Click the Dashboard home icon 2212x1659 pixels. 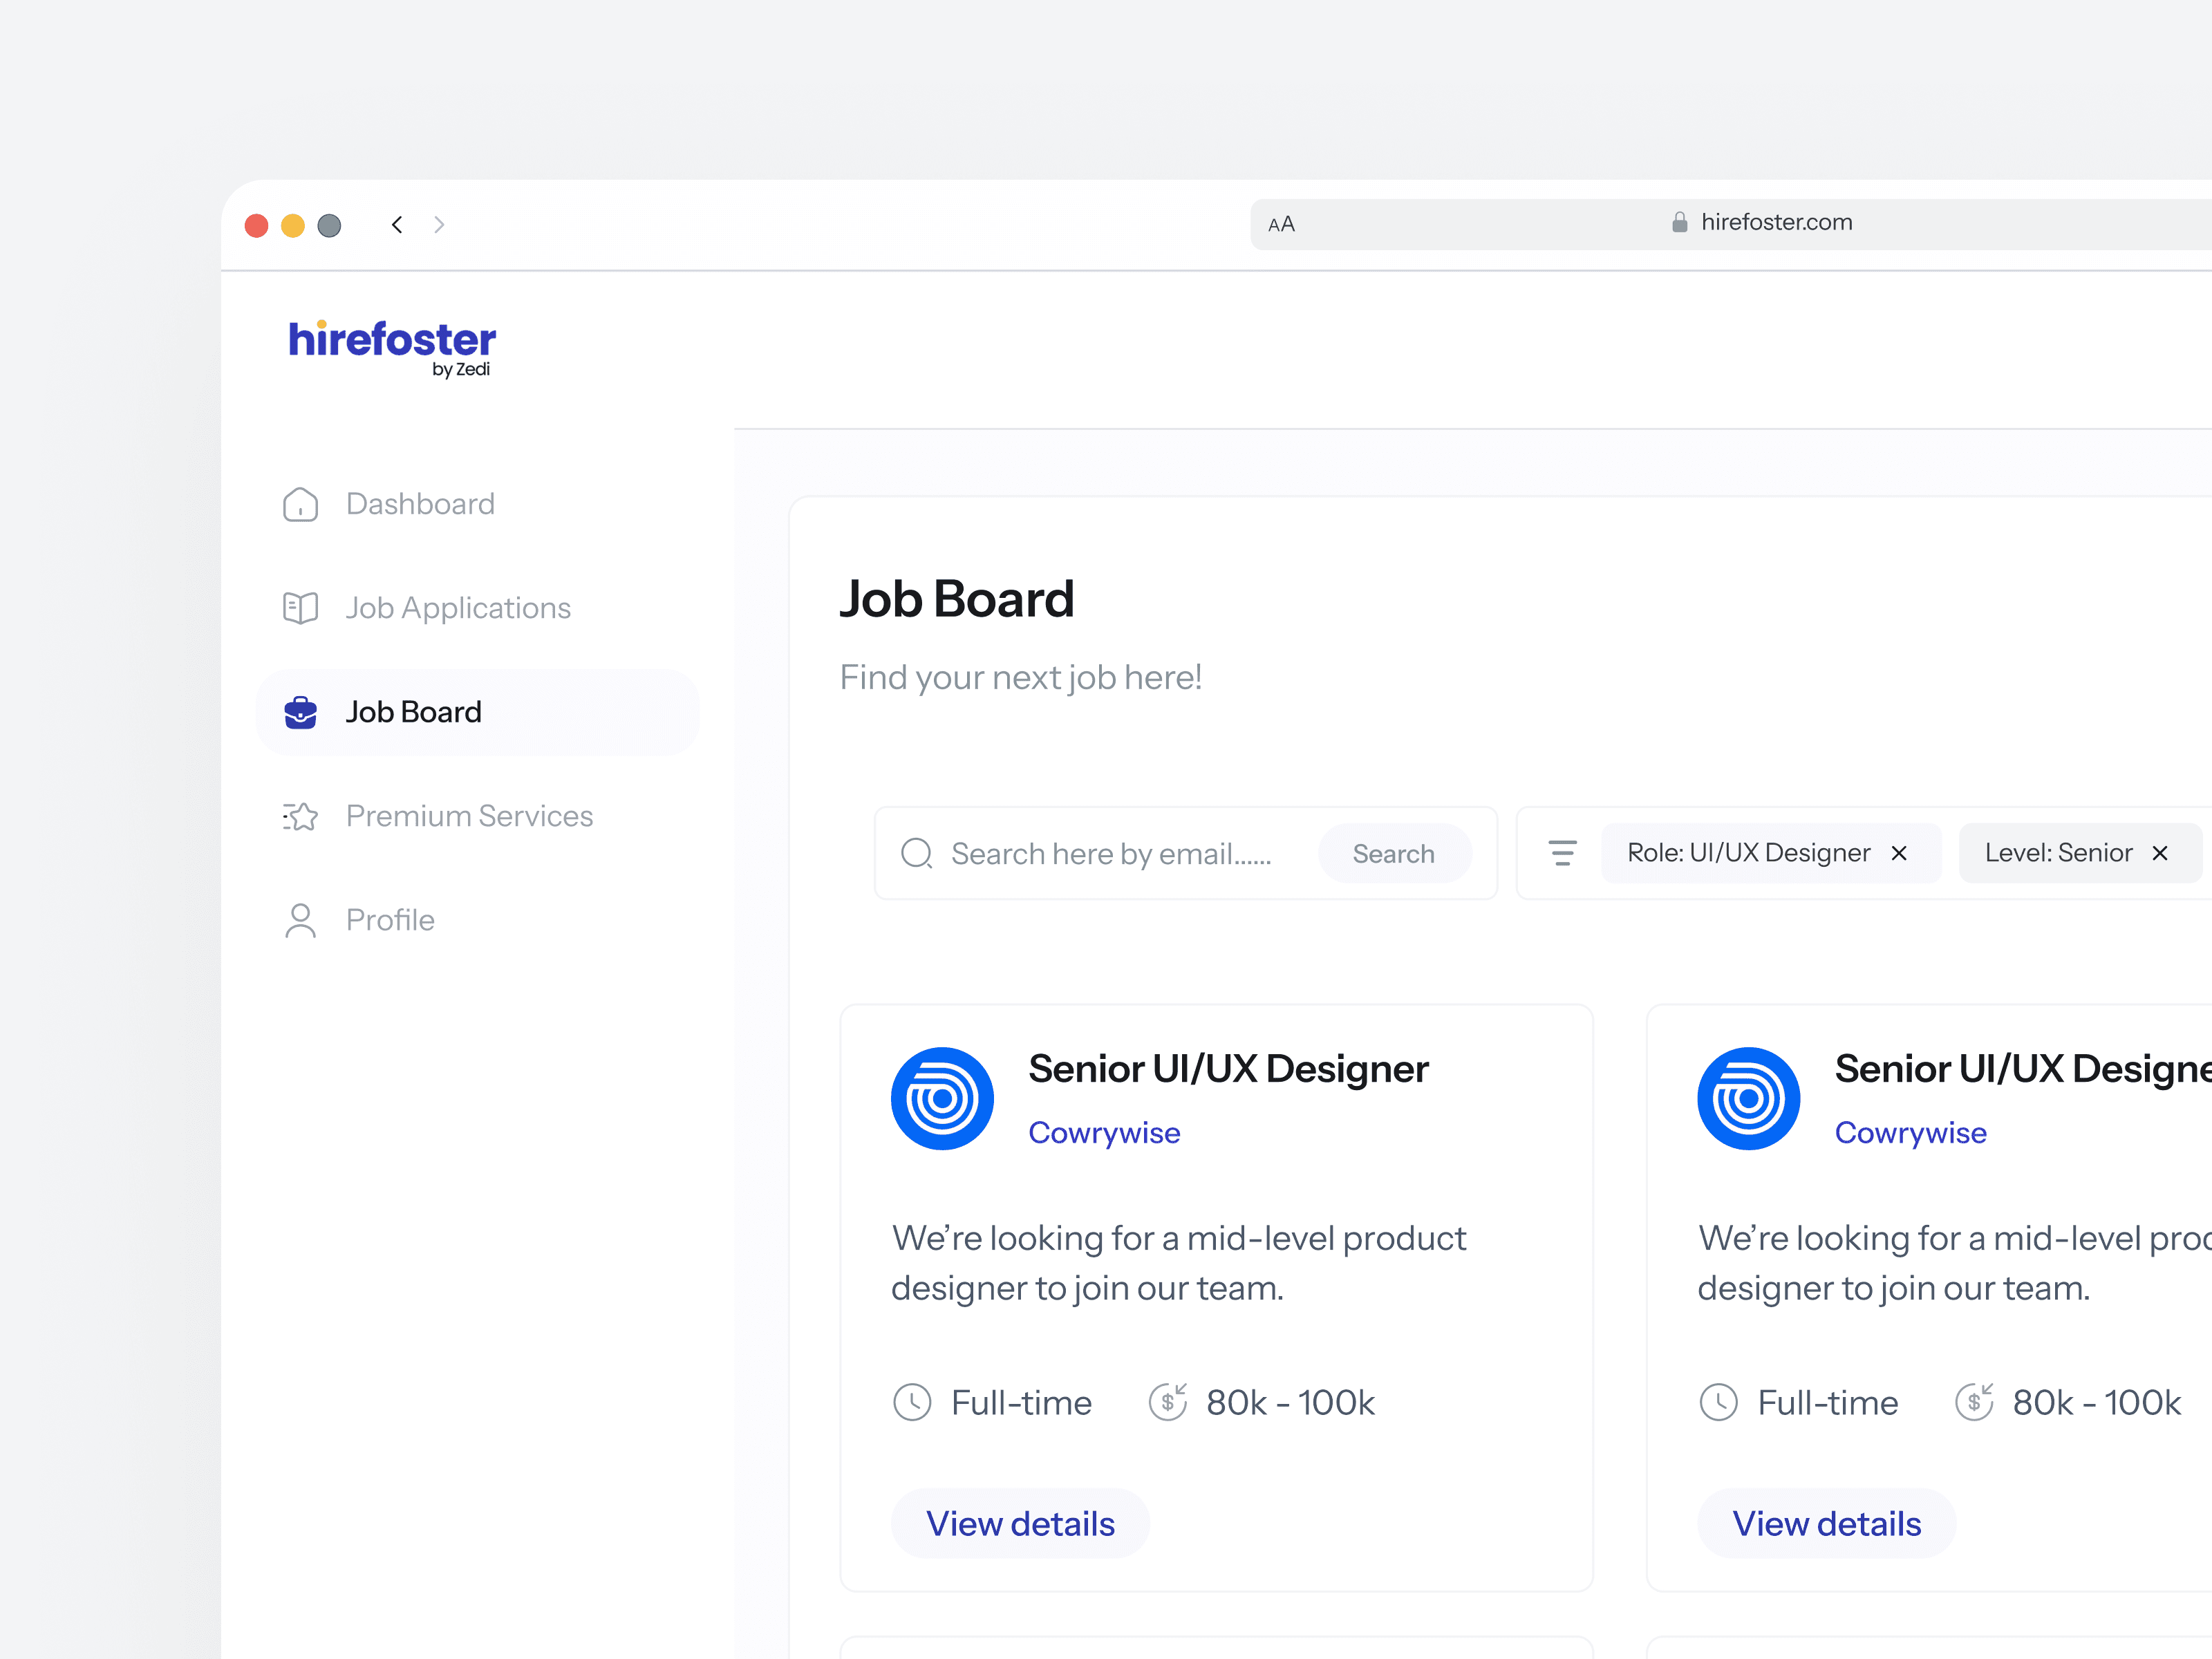pyautogui.click(x=300, y=505)
